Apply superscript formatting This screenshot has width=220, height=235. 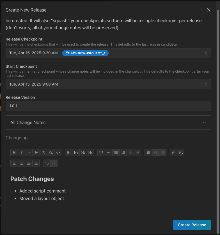pos(137,153)
